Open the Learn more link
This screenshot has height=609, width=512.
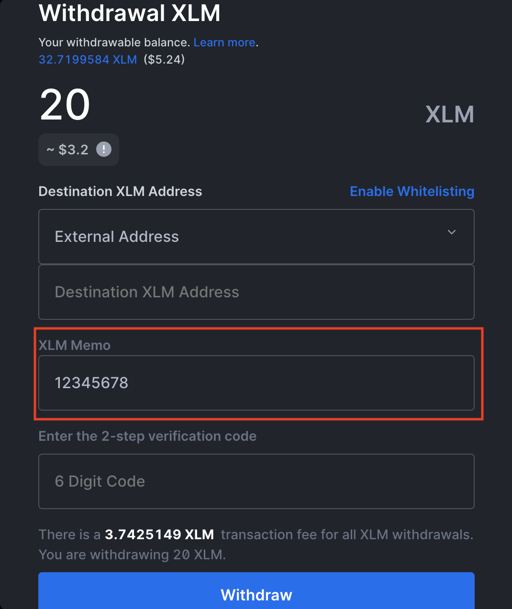click(224, 43)
